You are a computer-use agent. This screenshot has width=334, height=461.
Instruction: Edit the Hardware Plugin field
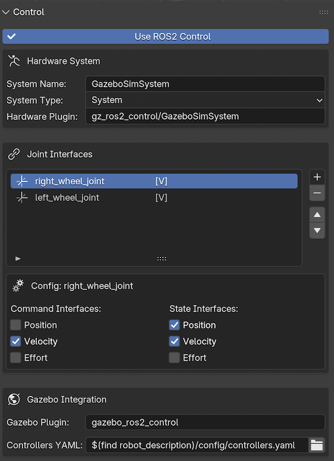[205, 116]
